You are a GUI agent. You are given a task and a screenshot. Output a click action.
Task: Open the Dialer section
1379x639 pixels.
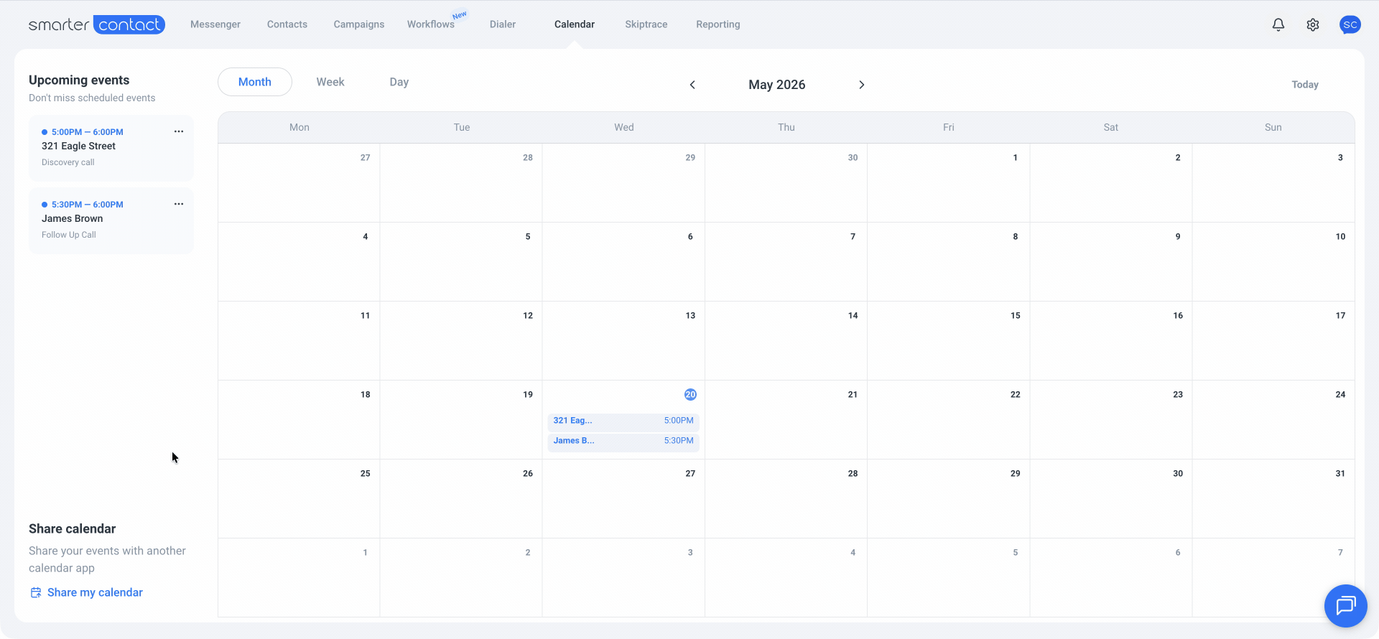point(503,24)
